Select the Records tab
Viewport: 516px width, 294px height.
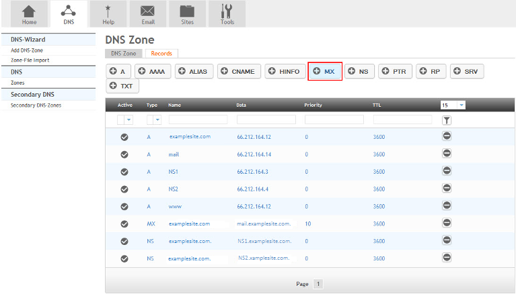tap(161, 53)
